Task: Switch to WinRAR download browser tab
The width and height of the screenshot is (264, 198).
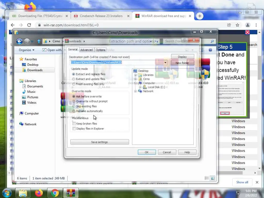Action: [x=163, y=16]
